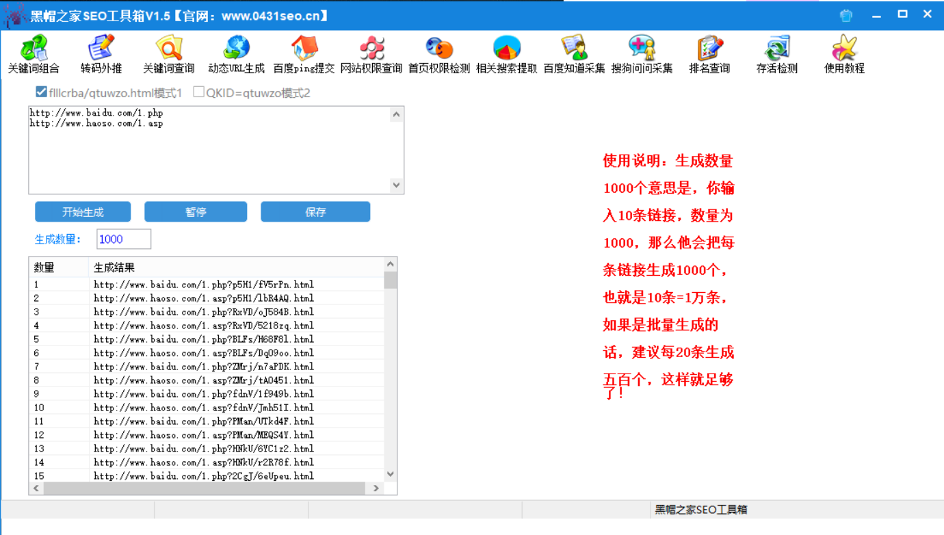Click the 保存 button
Image resolution: width=944 pixels, height=535 pixels.
click(315, 212)
